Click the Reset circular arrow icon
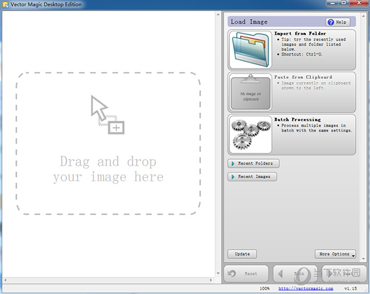 click(x=231, y=274)
